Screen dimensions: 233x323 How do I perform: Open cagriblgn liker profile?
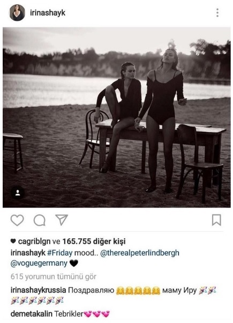(34, 241)
